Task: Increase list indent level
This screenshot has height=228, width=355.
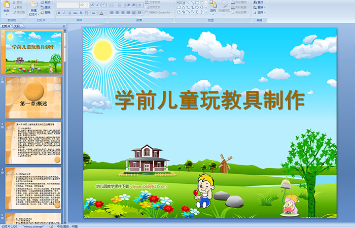Action: point(133,5)
